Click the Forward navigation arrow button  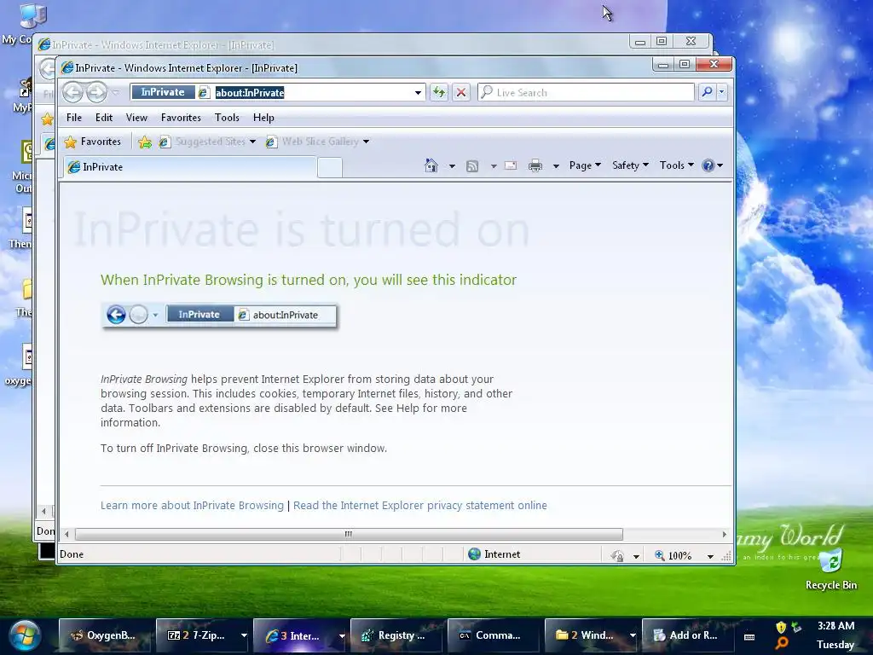click(96, 92)
